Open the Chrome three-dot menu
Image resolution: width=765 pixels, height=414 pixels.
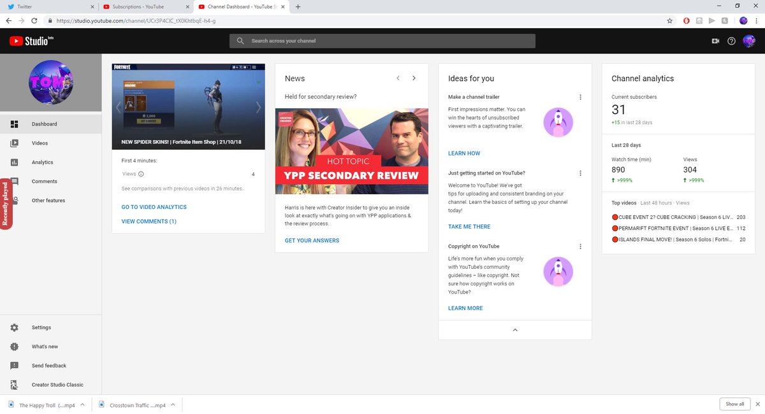click(x=756, y=20)
